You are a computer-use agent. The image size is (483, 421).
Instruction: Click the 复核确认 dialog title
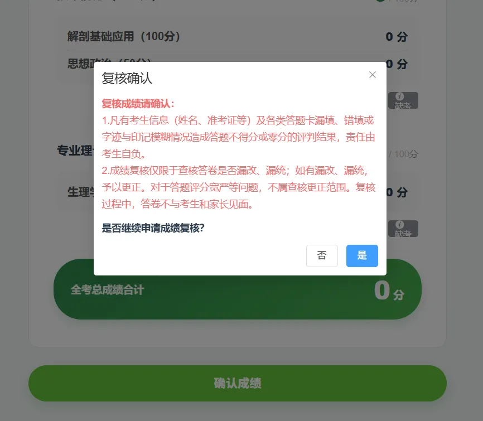click(127, 78)
